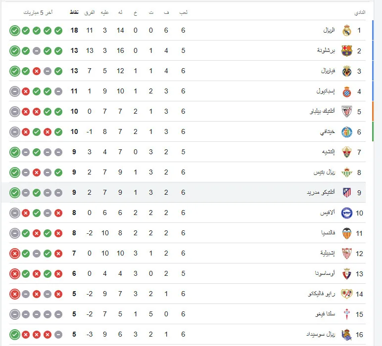The image size is (382, 346).
Task: Click the Valencia bat crest
Action: pos(346,233)
